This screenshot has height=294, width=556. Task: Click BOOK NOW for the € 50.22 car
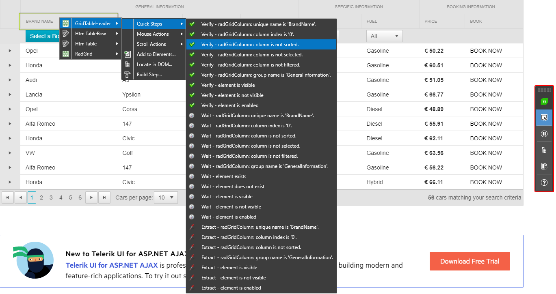coord(486,51)
